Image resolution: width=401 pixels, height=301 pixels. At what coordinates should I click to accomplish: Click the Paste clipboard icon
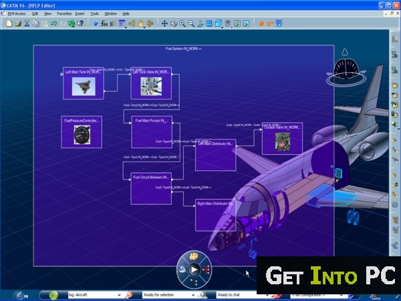(x=45, y=24)
